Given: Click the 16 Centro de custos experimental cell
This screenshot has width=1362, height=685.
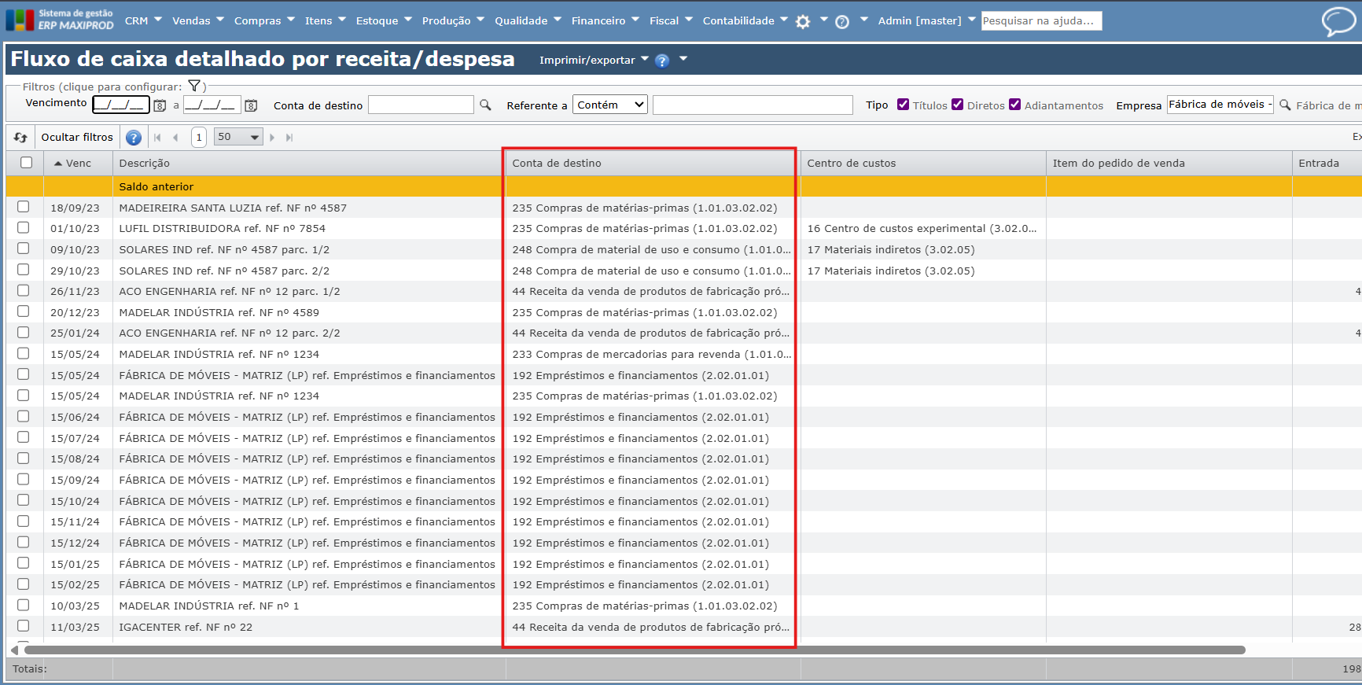Looking at the screenshot, I should pos(922,228).
